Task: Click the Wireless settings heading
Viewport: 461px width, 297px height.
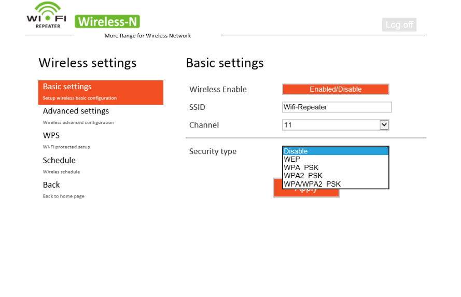Action: pyautogui.click(x=87, y=63)
